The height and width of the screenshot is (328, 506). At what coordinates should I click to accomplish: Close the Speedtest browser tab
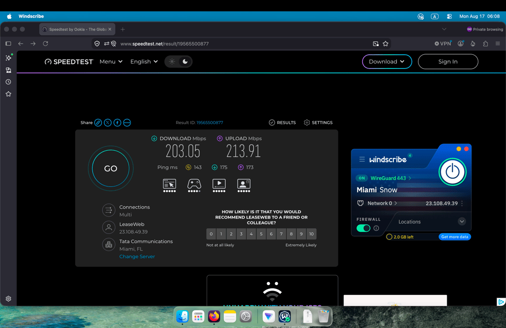coord(110,29)
